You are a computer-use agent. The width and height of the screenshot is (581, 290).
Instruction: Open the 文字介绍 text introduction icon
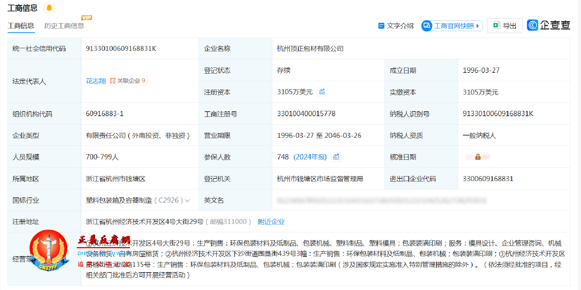click(381, 25)
